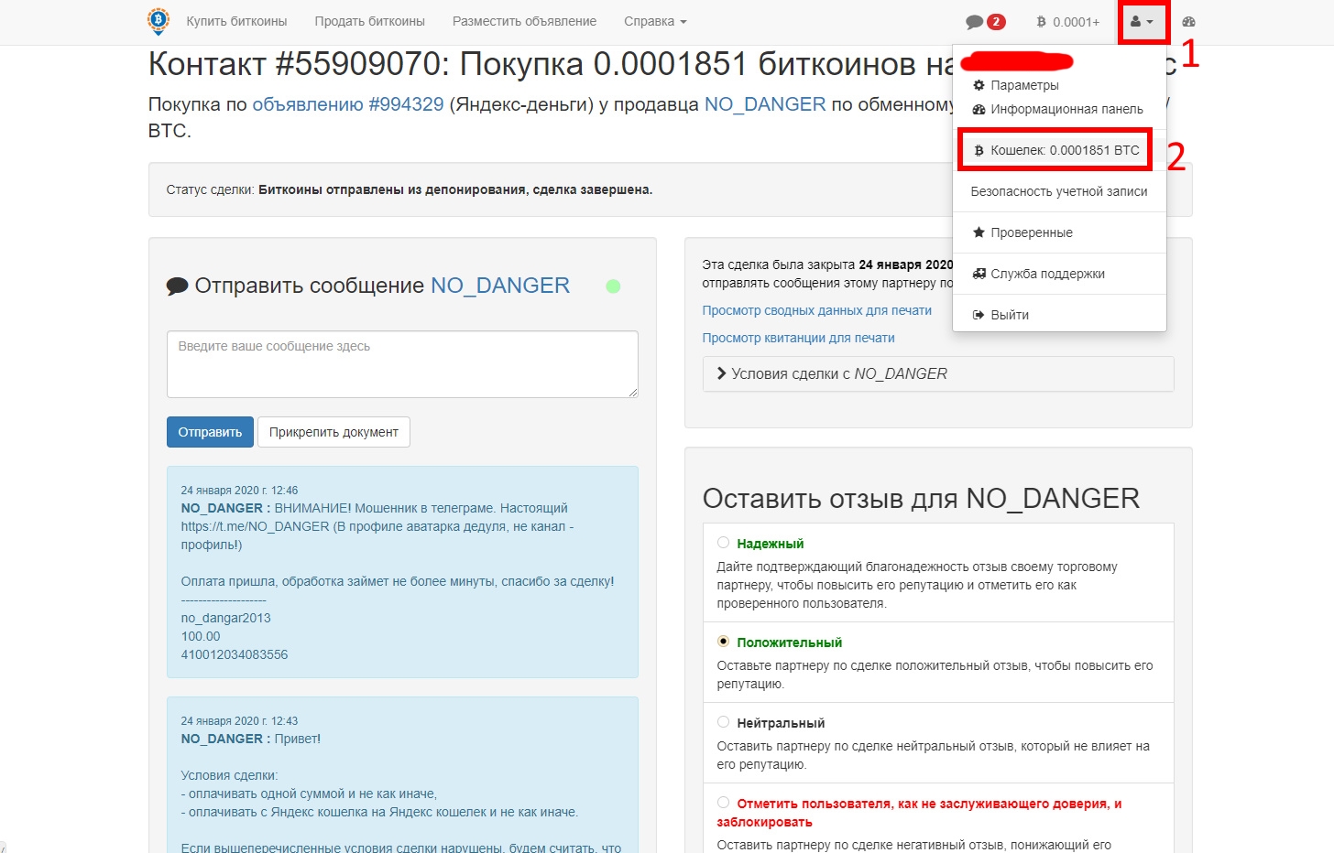
Task: Click the gear icon next to Параметры
Action: click(x=979, y=85)
